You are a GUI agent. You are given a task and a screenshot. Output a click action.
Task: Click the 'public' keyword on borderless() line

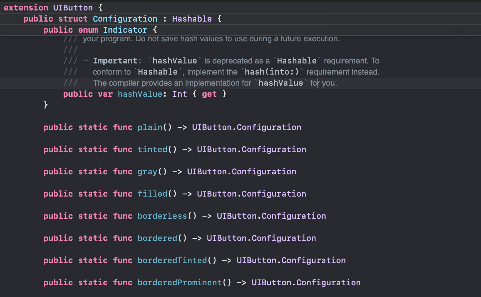[58, 216]
